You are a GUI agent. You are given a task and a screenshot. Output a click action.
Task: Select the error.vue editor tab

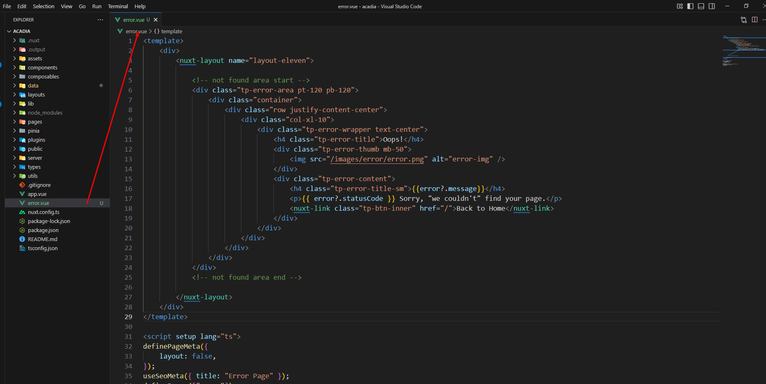coord(136,20)
